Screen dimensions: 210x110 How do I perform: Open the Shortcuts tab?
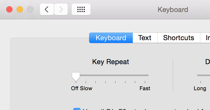coord(179,38)
